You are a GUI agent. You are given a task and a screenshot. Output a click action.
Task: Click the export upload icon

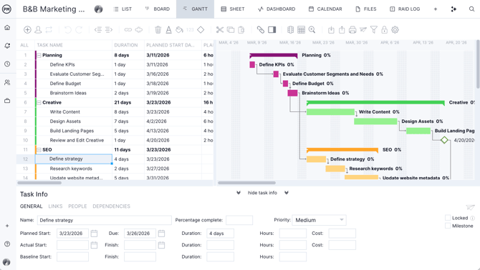coord(342,29)
